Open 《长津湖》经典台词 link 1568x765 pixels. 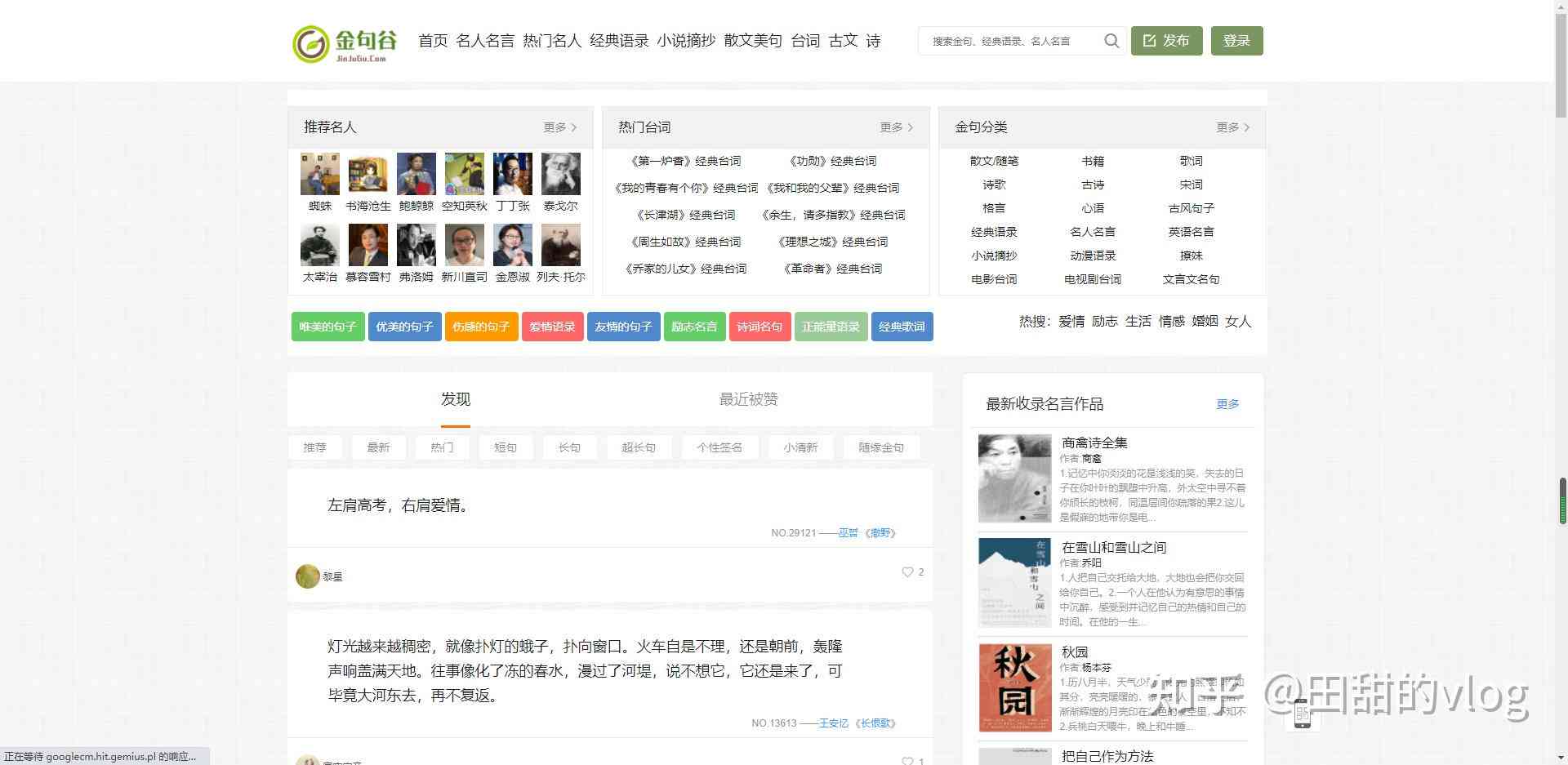686,215
